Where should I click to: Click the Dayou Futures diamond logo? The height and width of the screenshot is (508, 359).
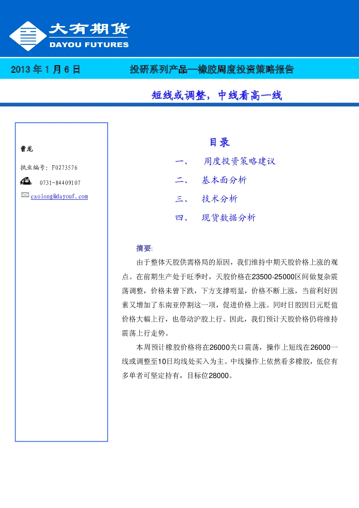point(28,36)
